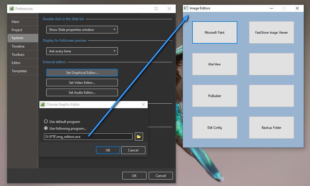Click the Backup Folder button
The height and width of the screenshot is (186, 310).
pos(271,128)
